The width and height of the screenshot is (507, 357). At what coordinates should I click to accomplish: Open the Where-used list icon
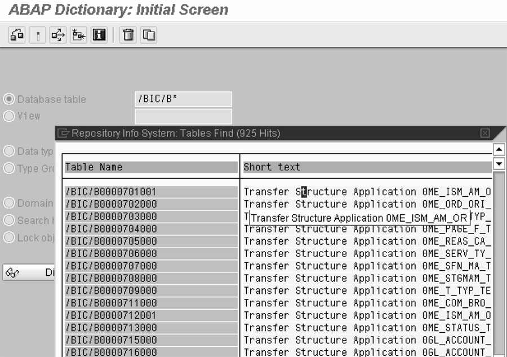tap(58, 34)
